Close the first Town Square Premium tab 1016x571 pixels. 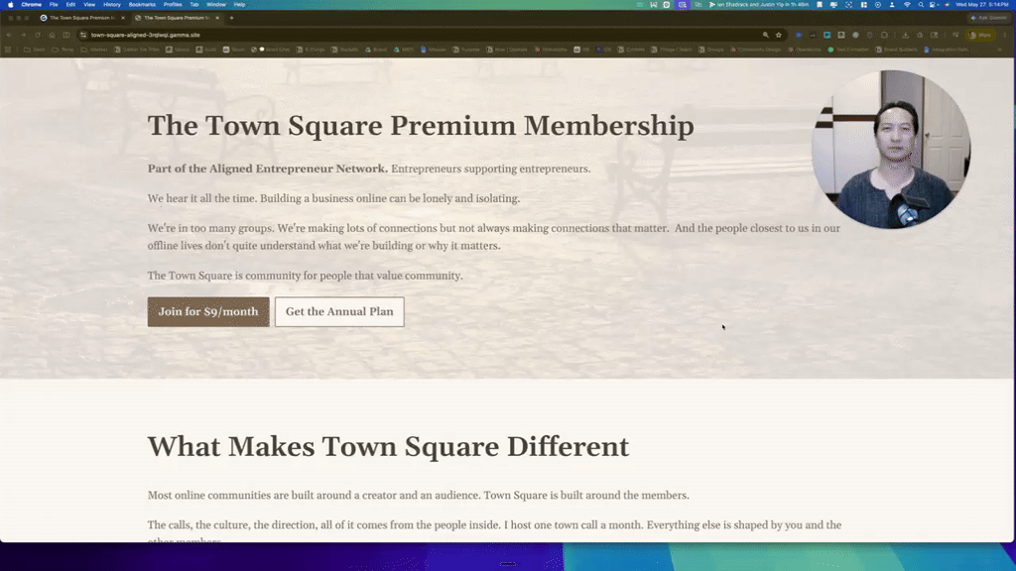[123, 18]
